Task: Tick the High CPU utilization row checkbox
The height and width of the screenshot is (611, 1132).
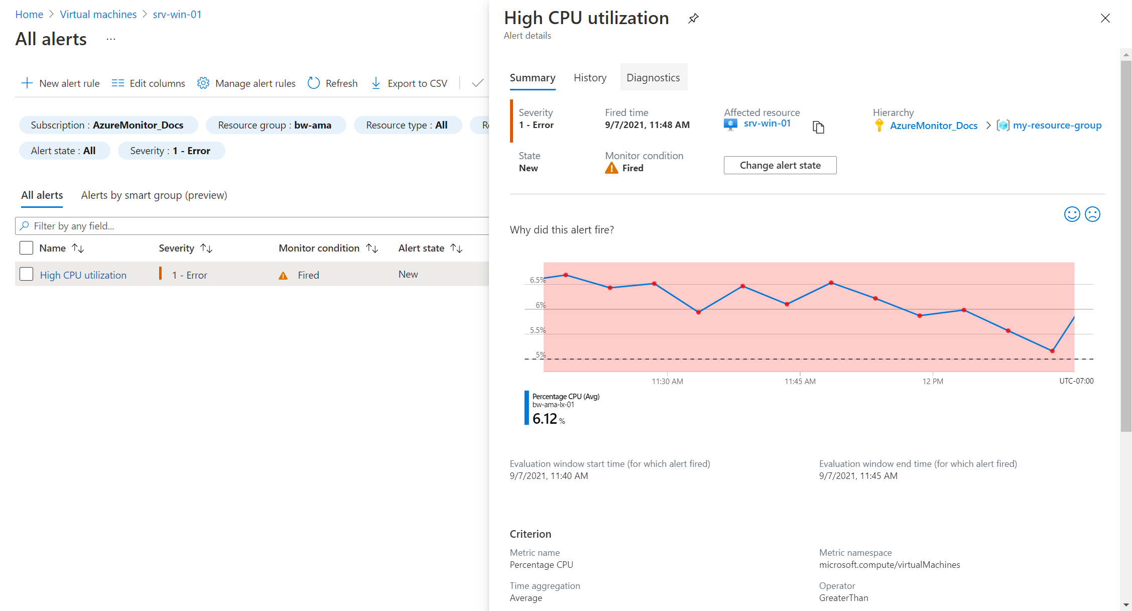Action: 26,274
